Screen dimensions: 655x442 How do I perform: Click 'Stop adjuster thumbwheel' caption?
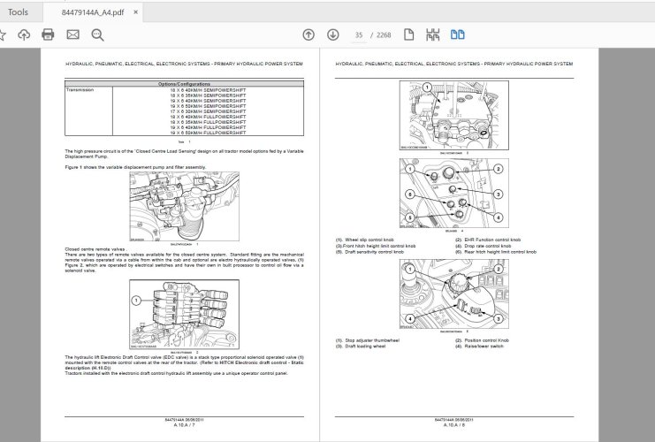368,340
